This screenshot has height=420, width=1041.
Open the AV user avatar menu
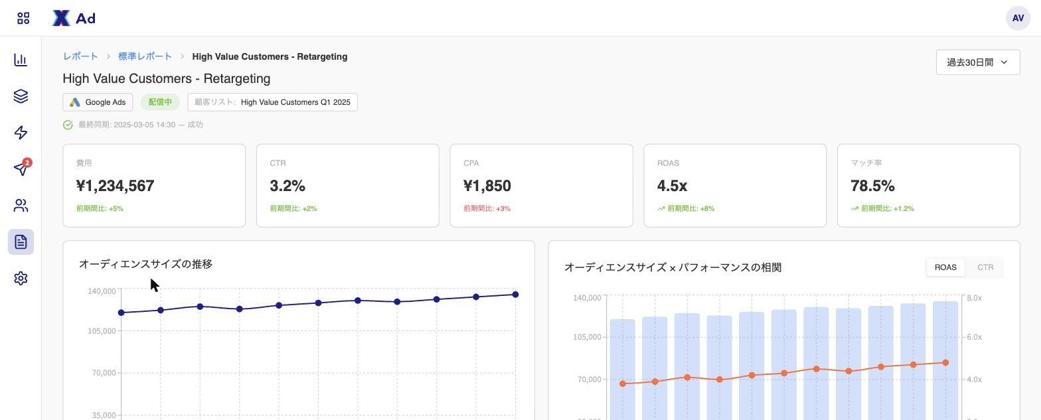click(1018, 18)
